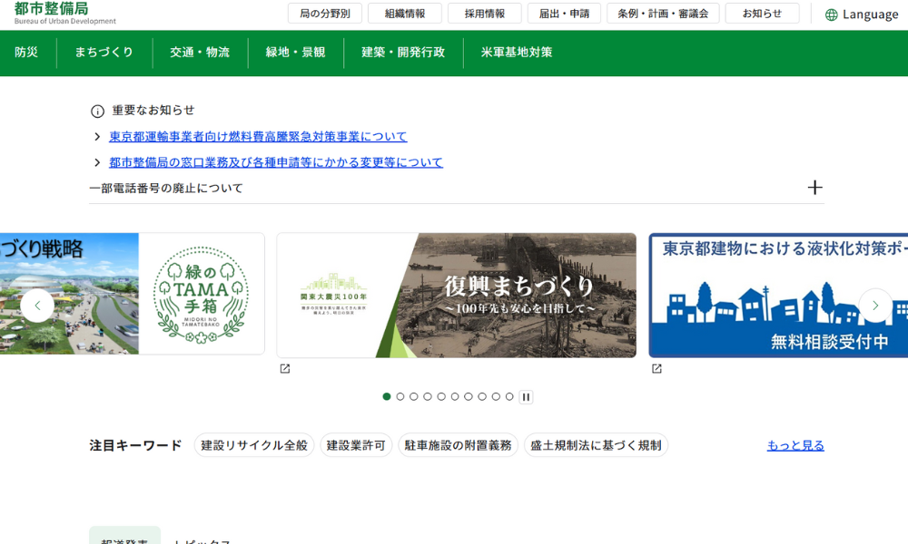The image size is (908, 544).
Task: Select the second carousel dot indicator
Action: pos(400,396)
